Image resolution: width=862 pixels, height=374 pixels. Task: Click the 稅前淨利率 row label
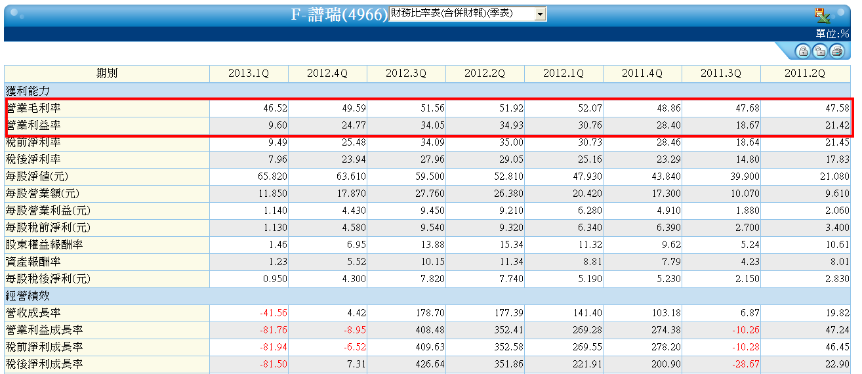33,142
